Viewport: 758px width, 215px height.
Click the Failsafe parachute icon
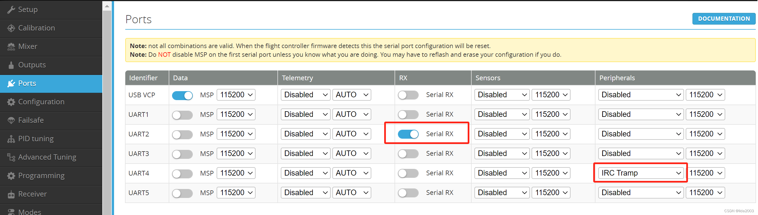11,121
